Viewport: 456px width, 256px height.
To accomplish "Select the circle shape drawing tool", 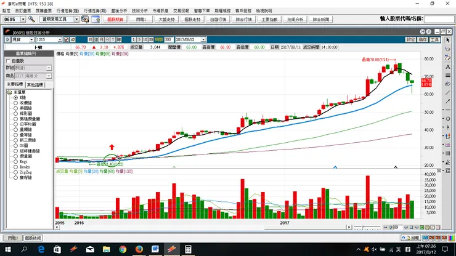I will click(448, 119).
